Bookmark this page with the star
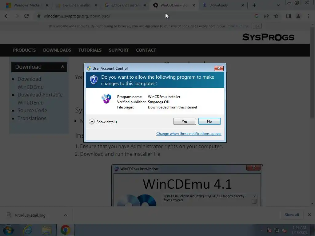This screenshot has height=236, width=315. tap(276, 16)
